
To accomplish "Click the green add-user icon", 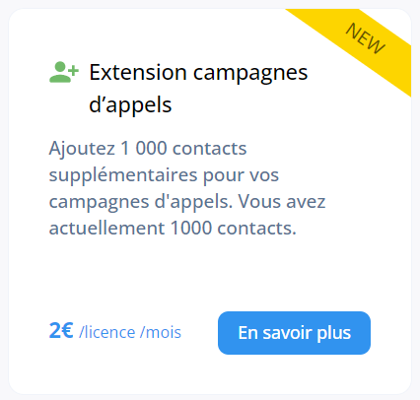I will [x=64, y=72].
